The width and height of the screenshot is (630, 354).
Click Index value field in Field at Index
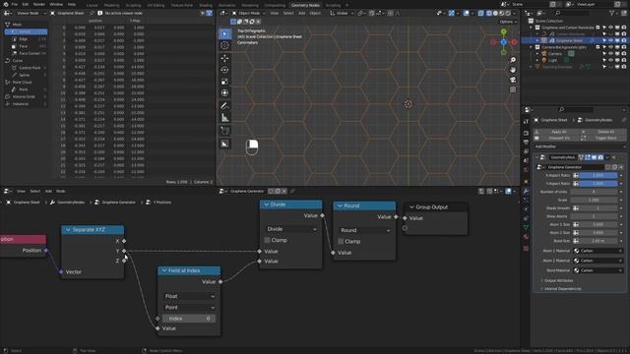pos(189,319)
